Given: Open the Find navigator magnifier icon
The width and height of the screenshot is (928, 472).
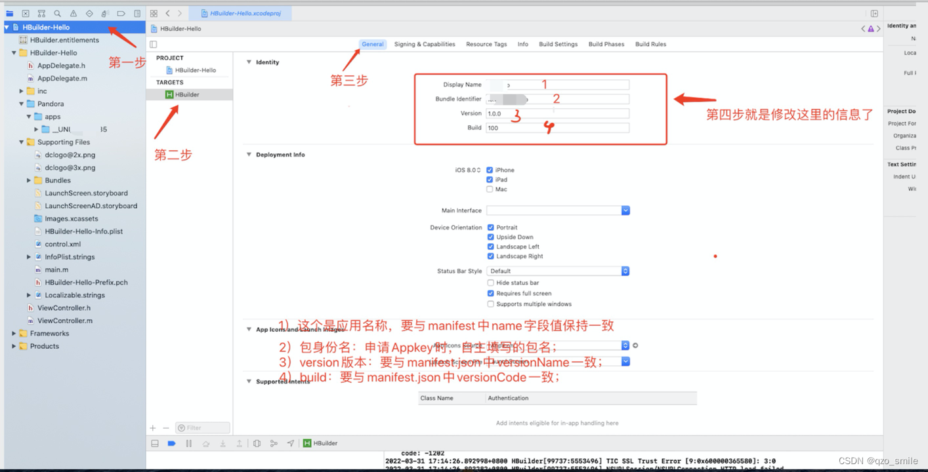Looking at the screenshot, I should (58, 13).
